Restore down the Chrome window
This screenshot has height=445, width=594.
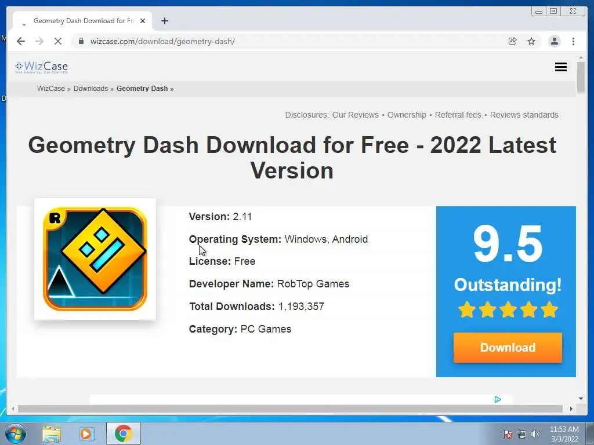pos(553,12)
